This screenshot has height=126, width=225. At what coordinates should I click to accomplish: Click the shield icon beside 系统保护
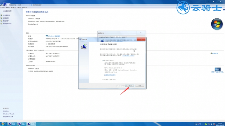pos(1,21)
